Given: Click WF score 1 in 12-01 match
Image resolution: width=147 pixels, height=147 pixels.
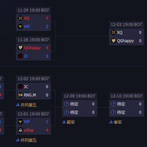Looking at the screenshot, I should pos(47,122).
